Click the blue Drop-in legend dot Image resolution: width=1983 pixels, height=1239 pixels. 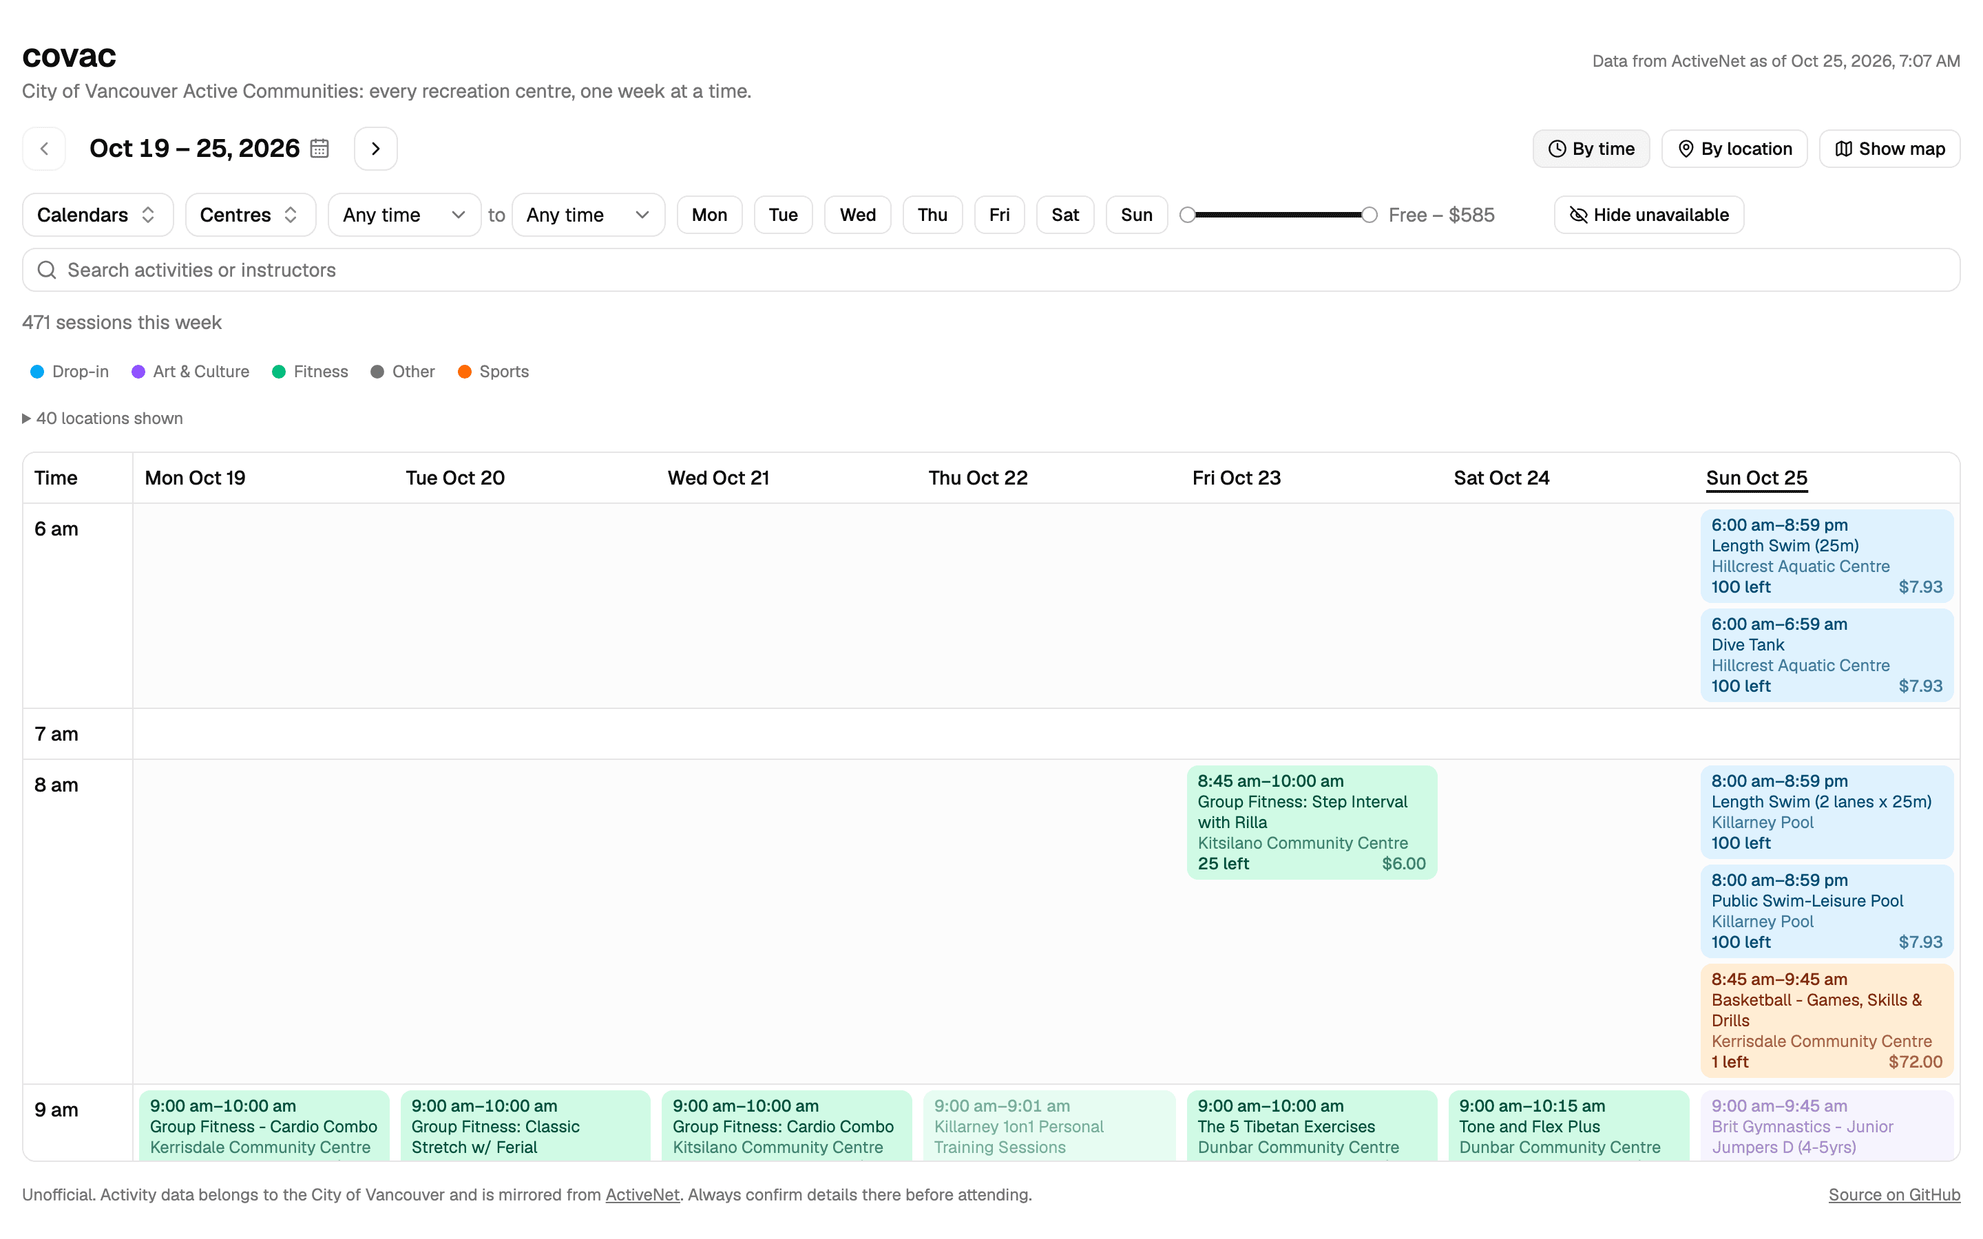point(37,371)
